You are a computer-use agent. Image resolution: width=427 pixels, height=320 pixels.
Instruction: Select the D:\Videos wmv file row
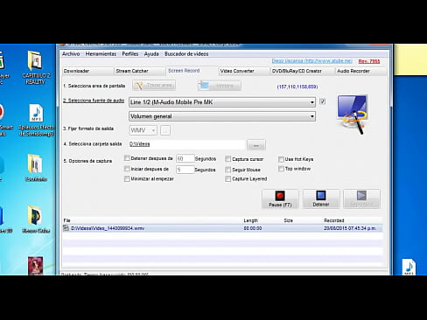[222, 228]
